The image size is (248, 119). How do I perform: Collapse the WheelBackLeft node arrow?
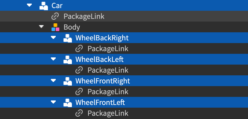click(x=53, y=59)
